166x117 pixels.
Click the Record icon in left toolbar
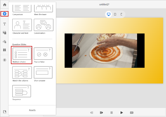coord(5,60)
